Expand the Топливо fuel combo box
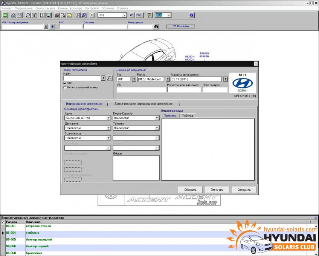319x256 pixels. click(157, 128)
